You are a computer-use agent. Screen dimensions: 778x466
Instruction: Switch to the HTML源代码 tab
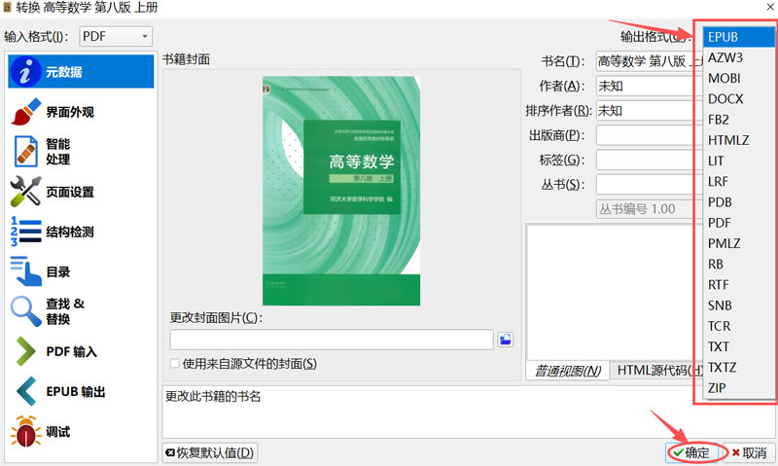(x=656, y=371)
